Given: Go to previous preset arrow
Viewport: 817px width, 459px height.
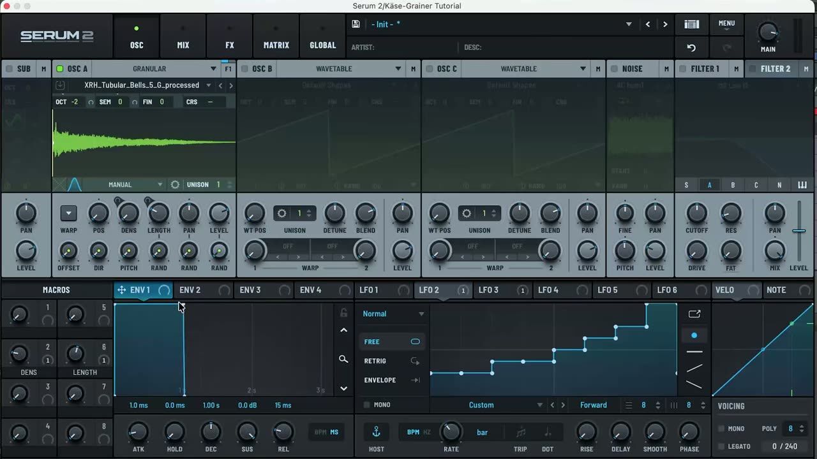Looking at the screenshot, I should pyautogui.click(x=648, y=24).
